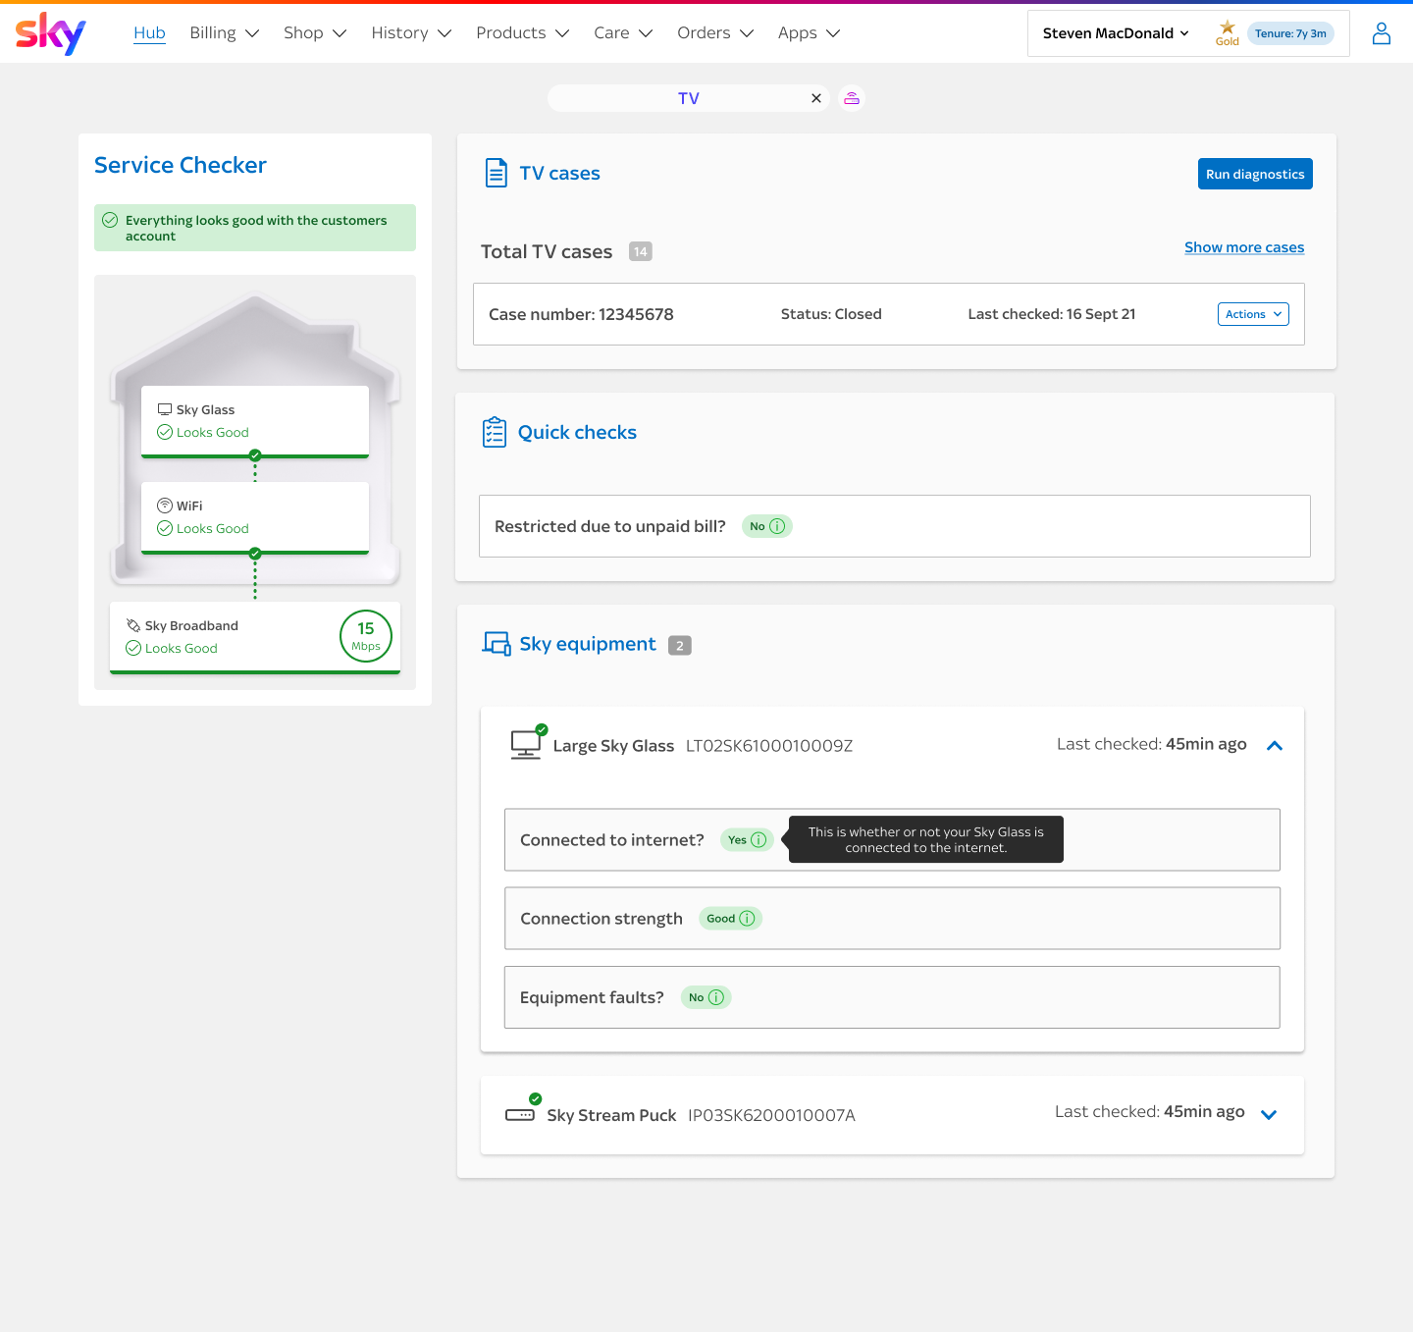The height and width of the screenshot is (1332, 1413).
Task: Click Sky Glass Looks Good check icon
Action: 165,432
